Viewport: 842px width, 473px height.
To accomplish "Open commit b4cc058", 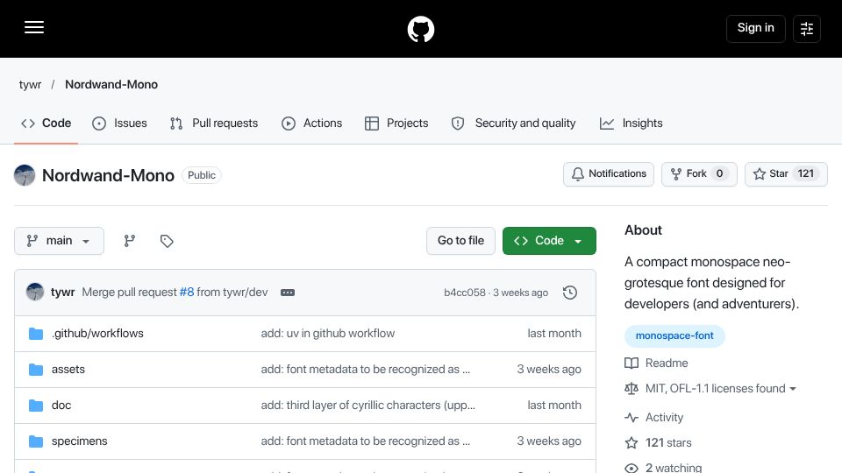I will pos(465,293).
